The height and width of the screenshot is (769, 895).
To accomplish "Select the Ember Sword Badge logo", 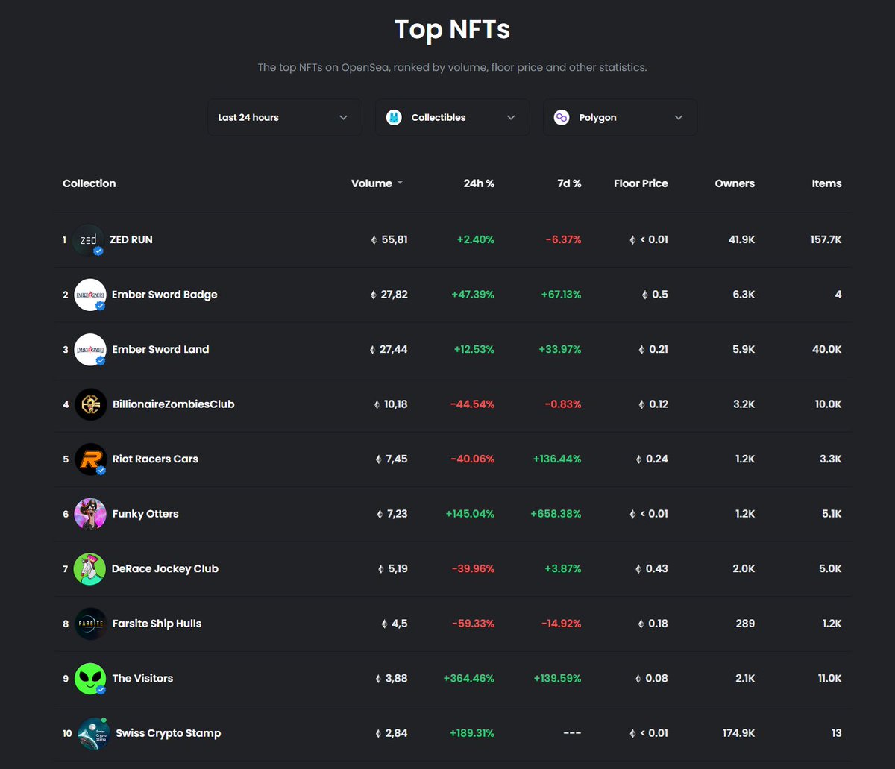I will (x=89, y=294).
